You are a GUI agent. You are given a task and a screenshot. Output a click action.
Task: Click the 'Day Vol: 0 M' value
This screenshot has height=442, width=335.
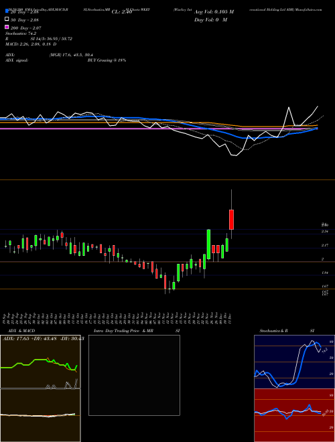[210, 20]
